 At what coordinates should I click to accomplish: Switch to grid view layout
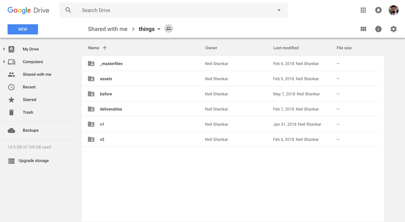363,29
